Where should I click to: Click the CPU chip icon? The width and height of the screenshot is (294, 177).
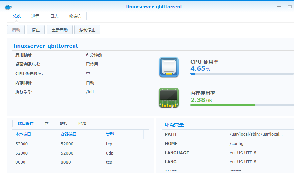tap(169, 67)
